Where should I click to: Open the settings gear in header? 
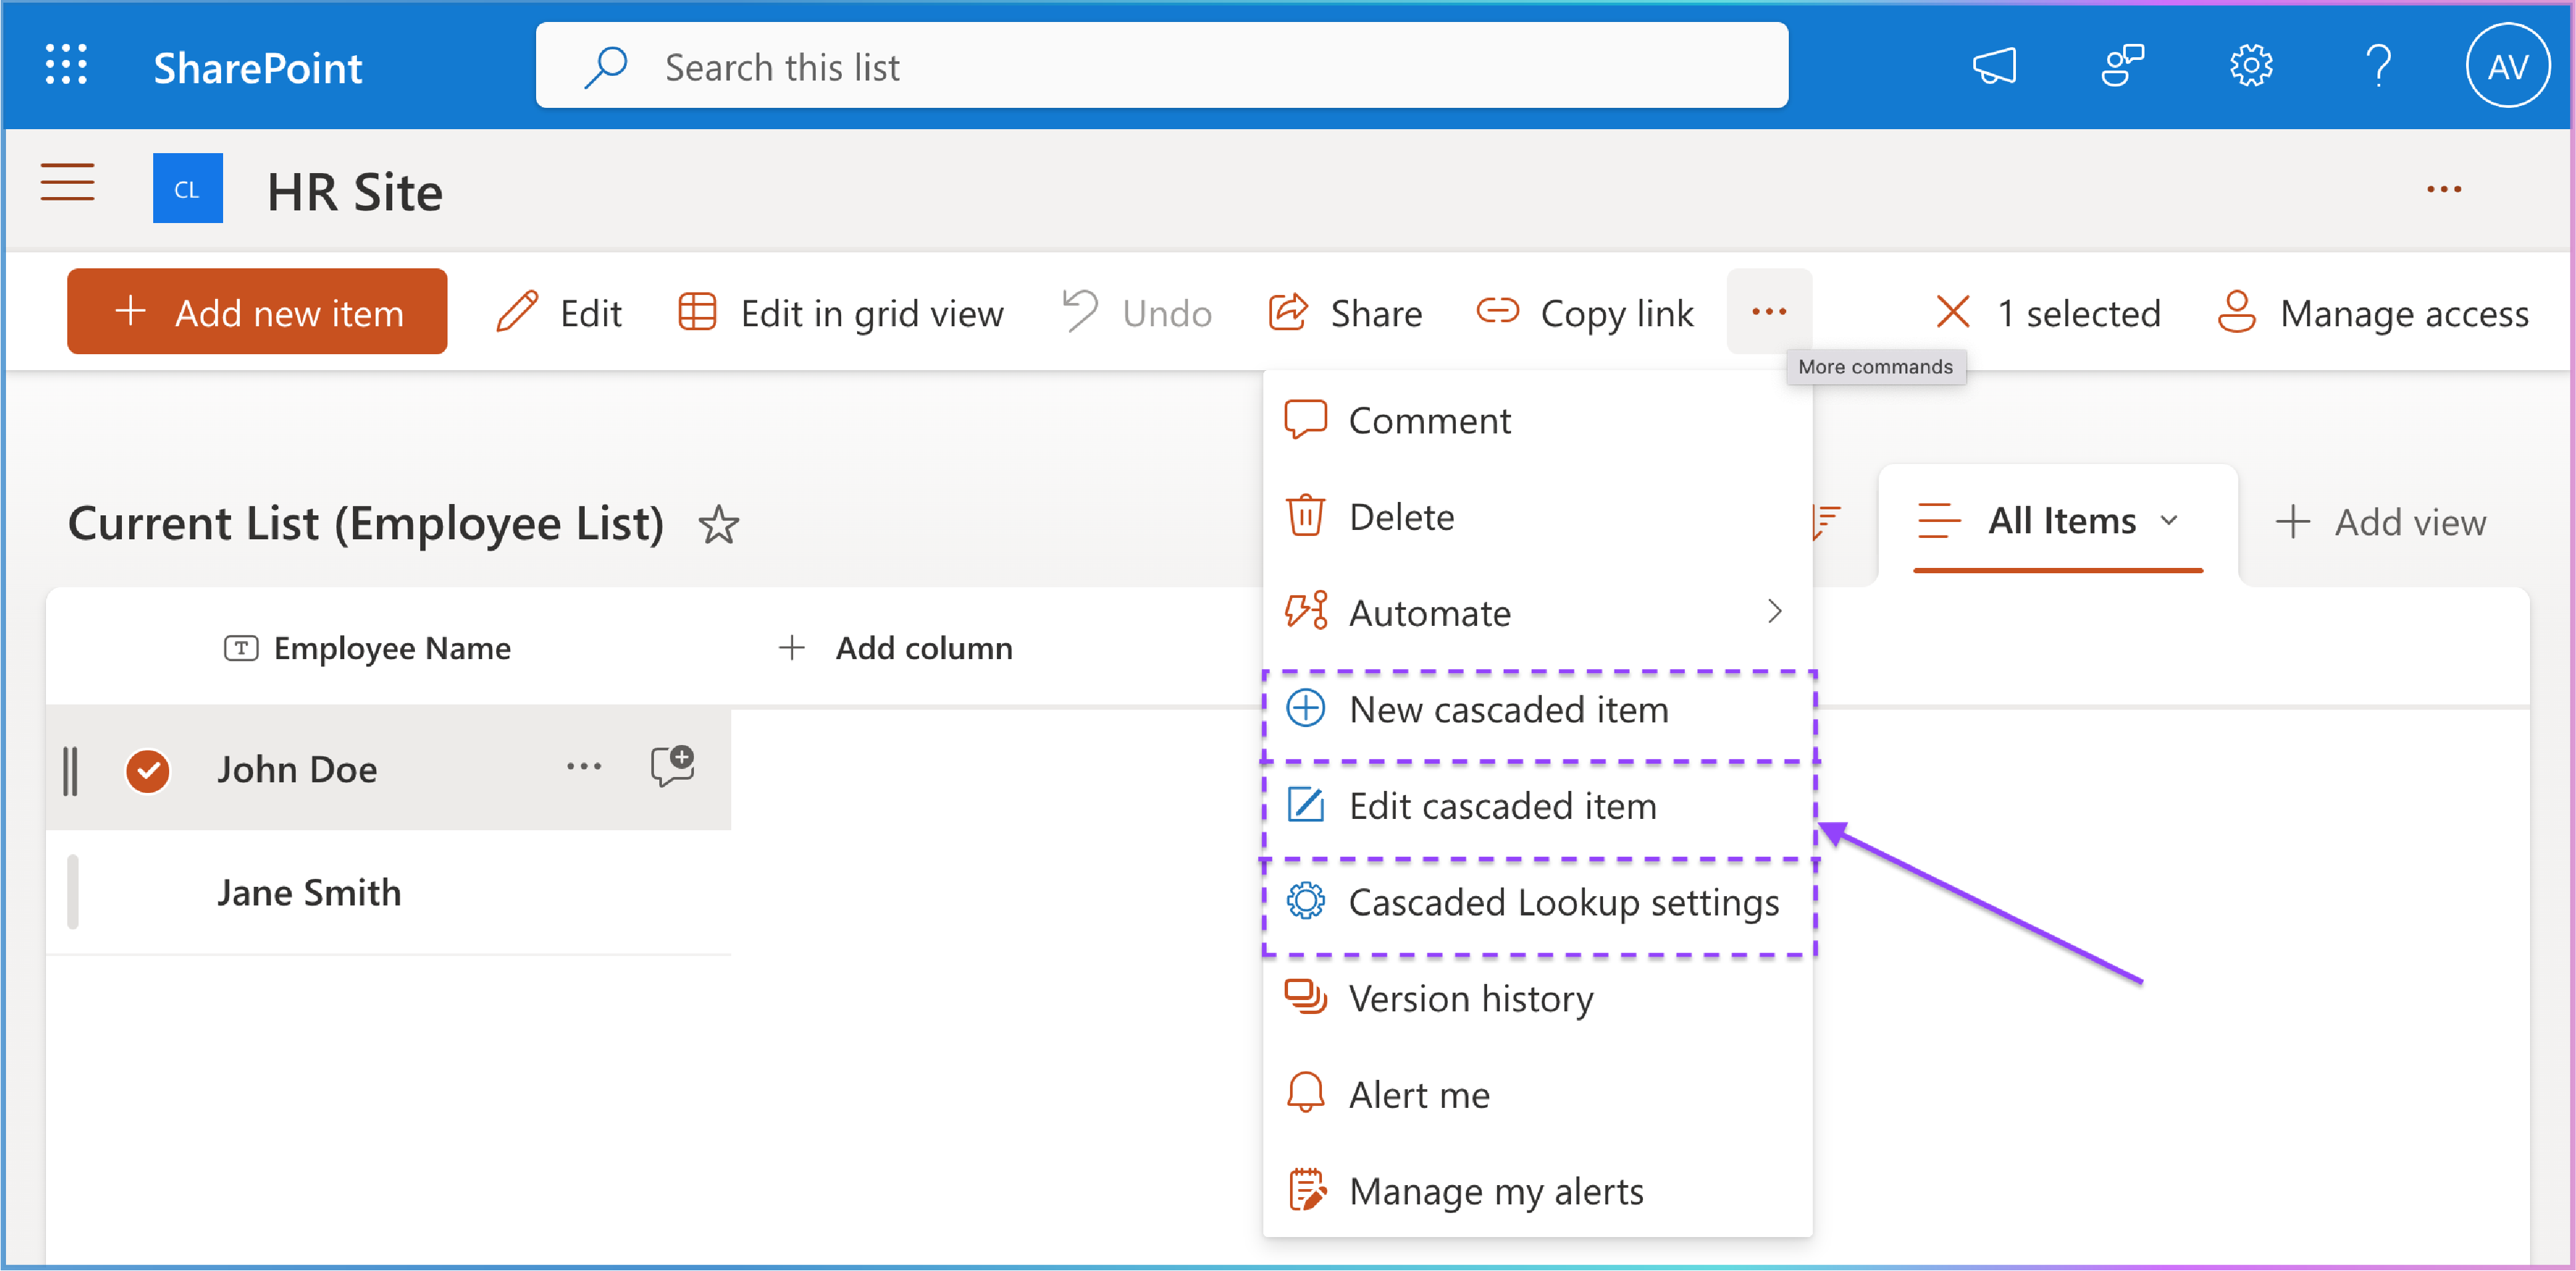click(2250, 66)
